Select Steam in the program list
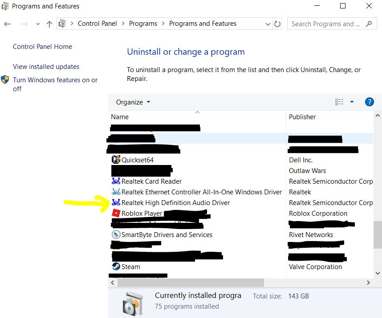 click(x=131, y=267)
